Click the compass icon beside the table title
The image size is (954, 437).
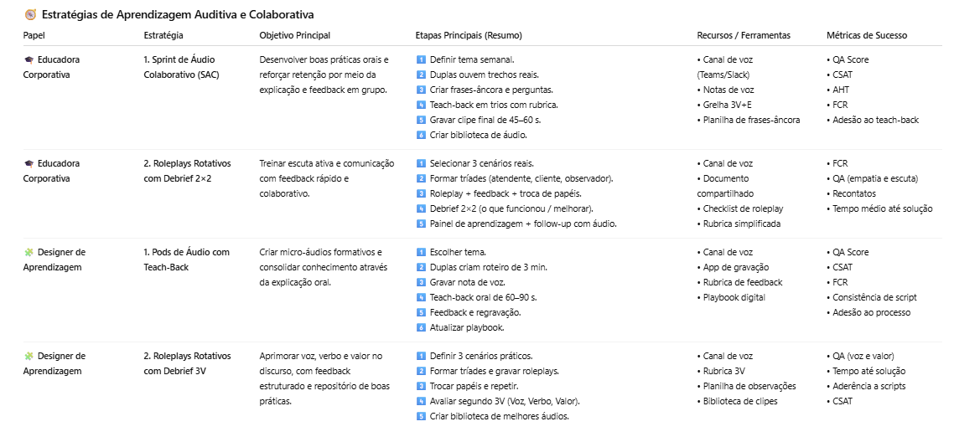pyautogui.click(x=30, y=15)
